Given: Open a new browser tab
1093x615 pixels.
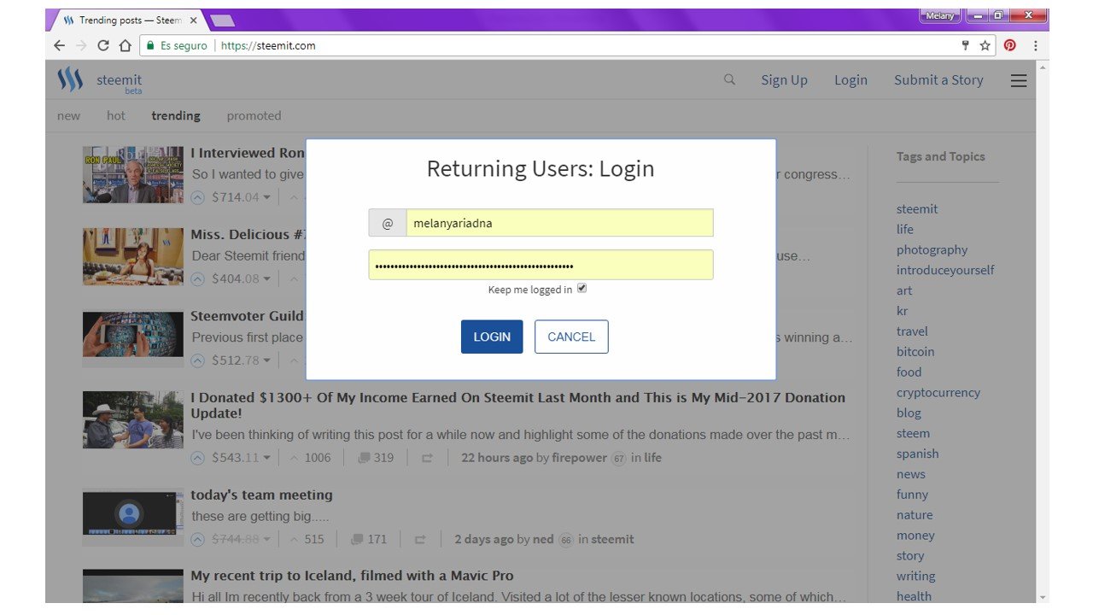Looking at the screenshot, I should (221, 20).
